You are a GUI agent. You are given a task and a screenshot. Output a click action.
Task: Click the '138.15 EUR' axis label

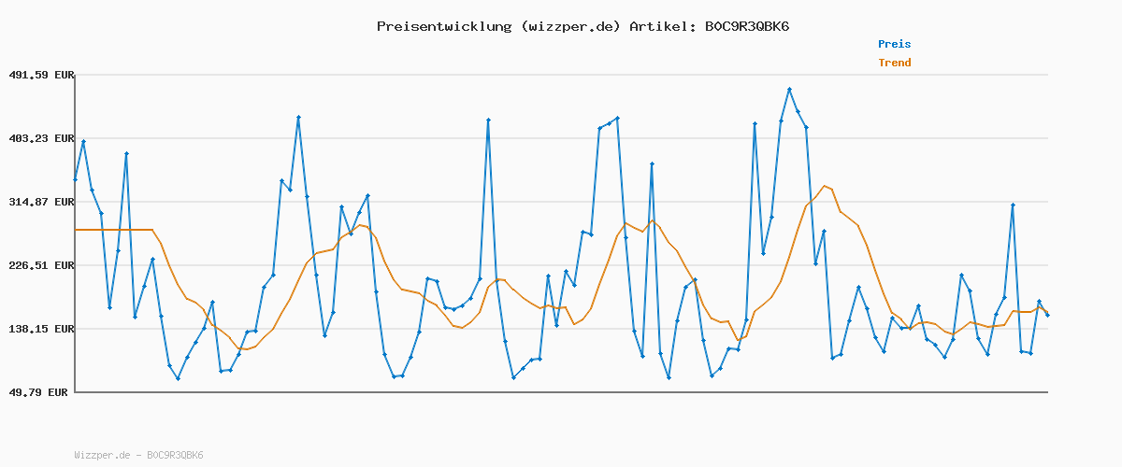tap(41, 329)
